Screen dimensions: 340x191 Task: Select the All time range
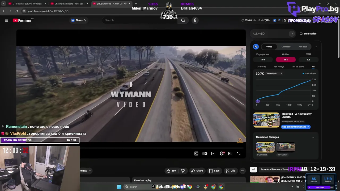(x=313, y=67)
